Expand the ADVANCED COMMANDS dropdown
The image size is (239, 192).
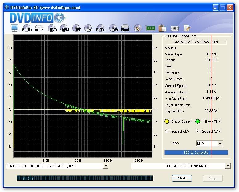[x=228, y=166]
